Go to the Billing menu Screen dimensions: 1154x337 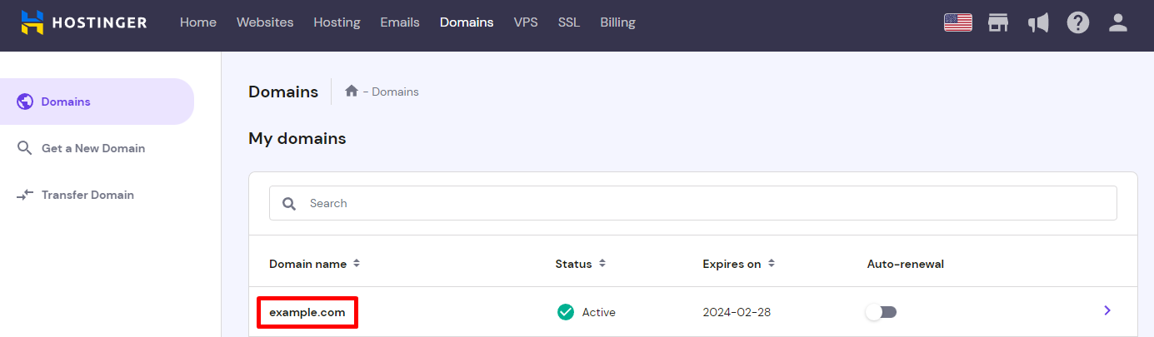point(617,22)
